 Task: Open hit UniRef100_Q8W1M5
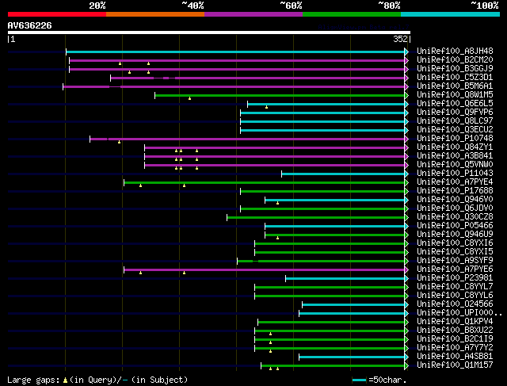(x=455, y=95)
